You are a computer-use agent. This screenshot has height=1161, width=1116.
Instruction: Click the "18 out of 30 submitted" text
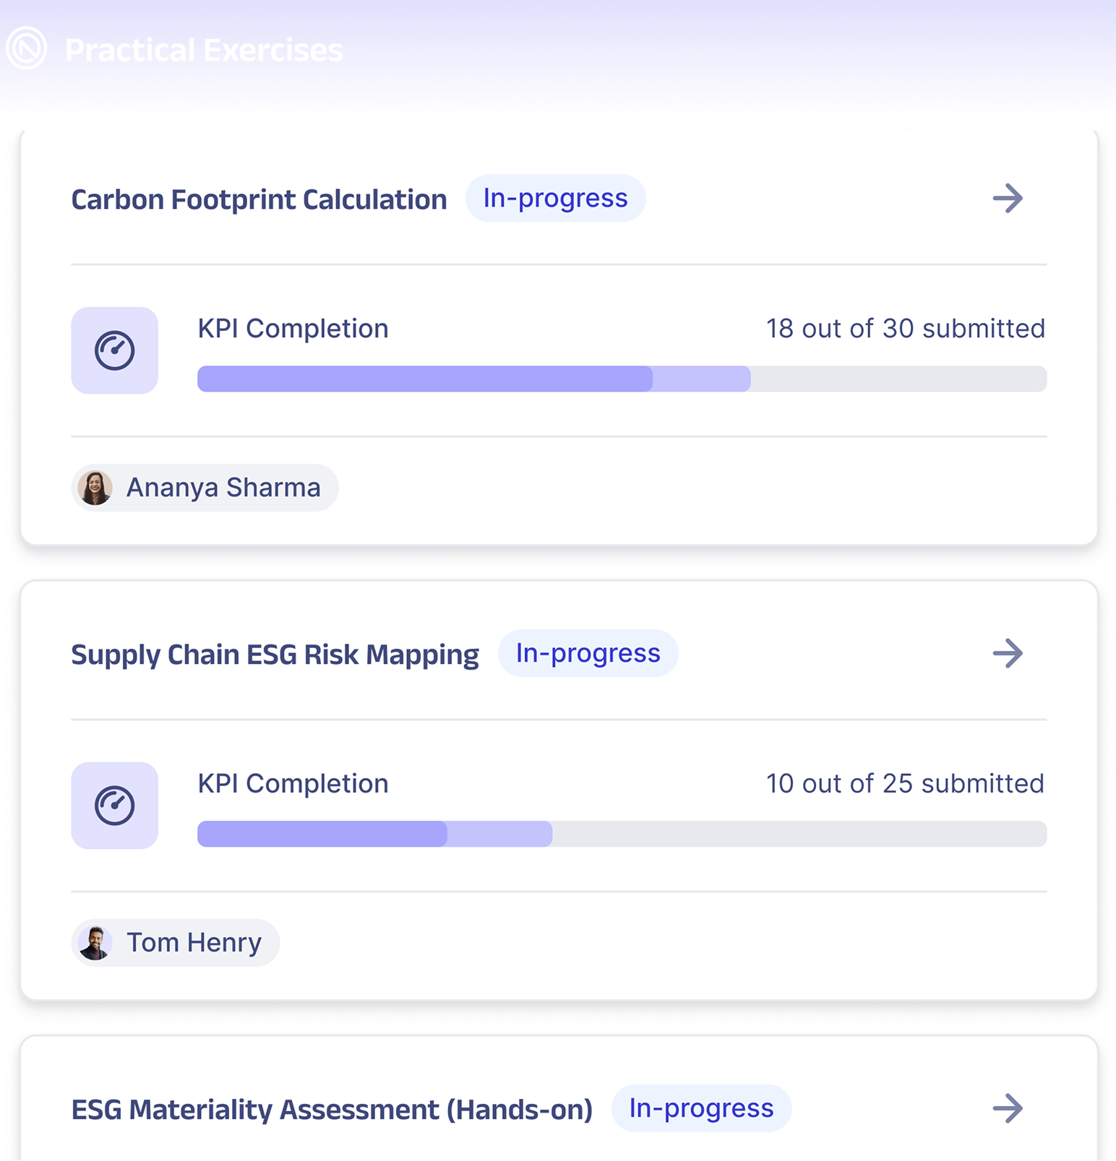click(x=905, y=329)
